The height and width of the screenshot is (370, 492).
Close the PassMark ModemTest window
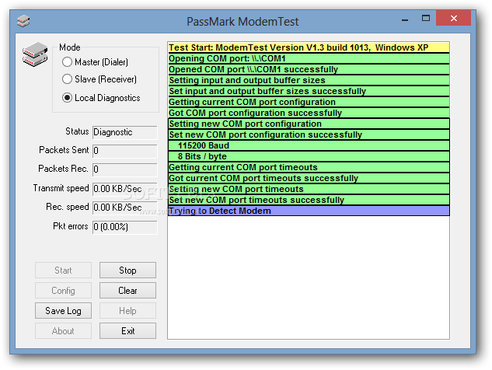point(453,18)
